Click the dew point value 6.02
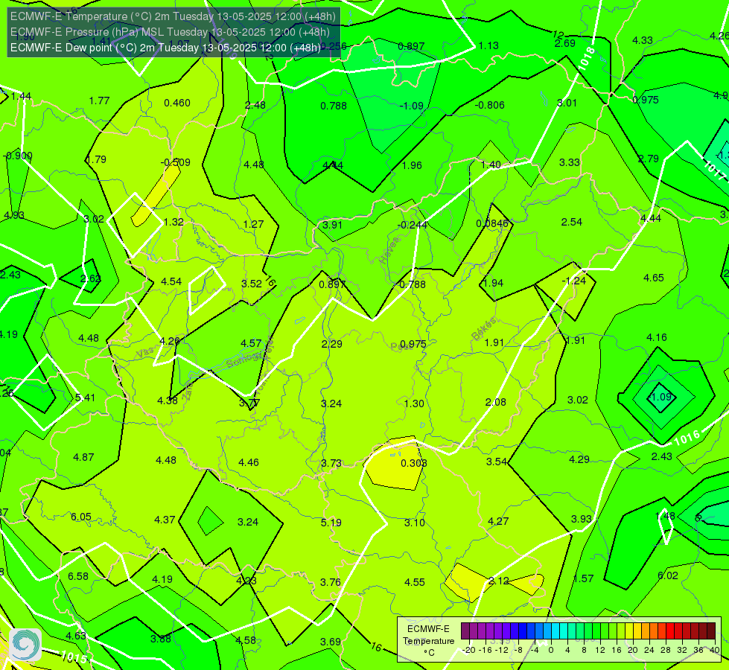Screen dimensions: 729x670 [668, 575]
